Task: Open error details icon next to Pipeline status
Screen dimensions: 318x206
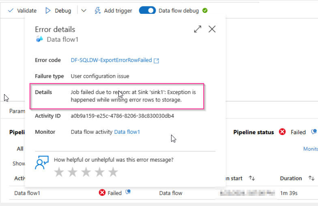Action: point(314,132)
